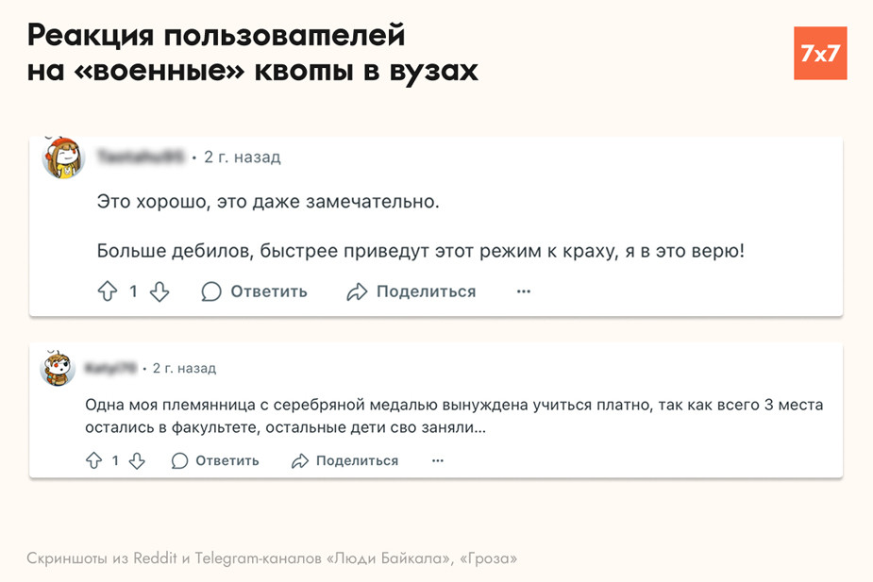Click the share arrow icon in second comment

[300, 461]
